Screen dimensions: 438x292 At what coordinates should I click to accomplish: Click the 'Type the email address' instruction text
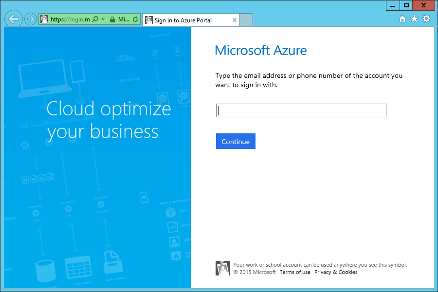(309, 80)
